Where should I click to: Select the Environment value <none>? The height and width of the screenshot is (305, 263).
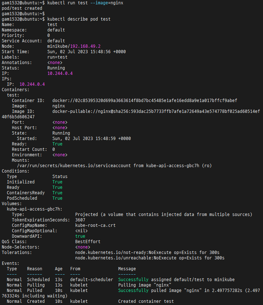(60, 155)
